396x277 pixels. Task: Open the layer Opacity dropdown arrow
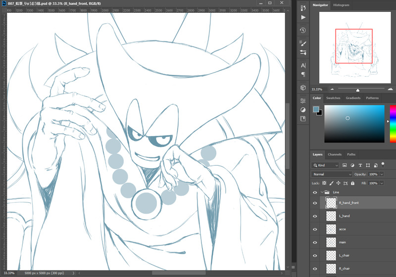pos(381,174)
